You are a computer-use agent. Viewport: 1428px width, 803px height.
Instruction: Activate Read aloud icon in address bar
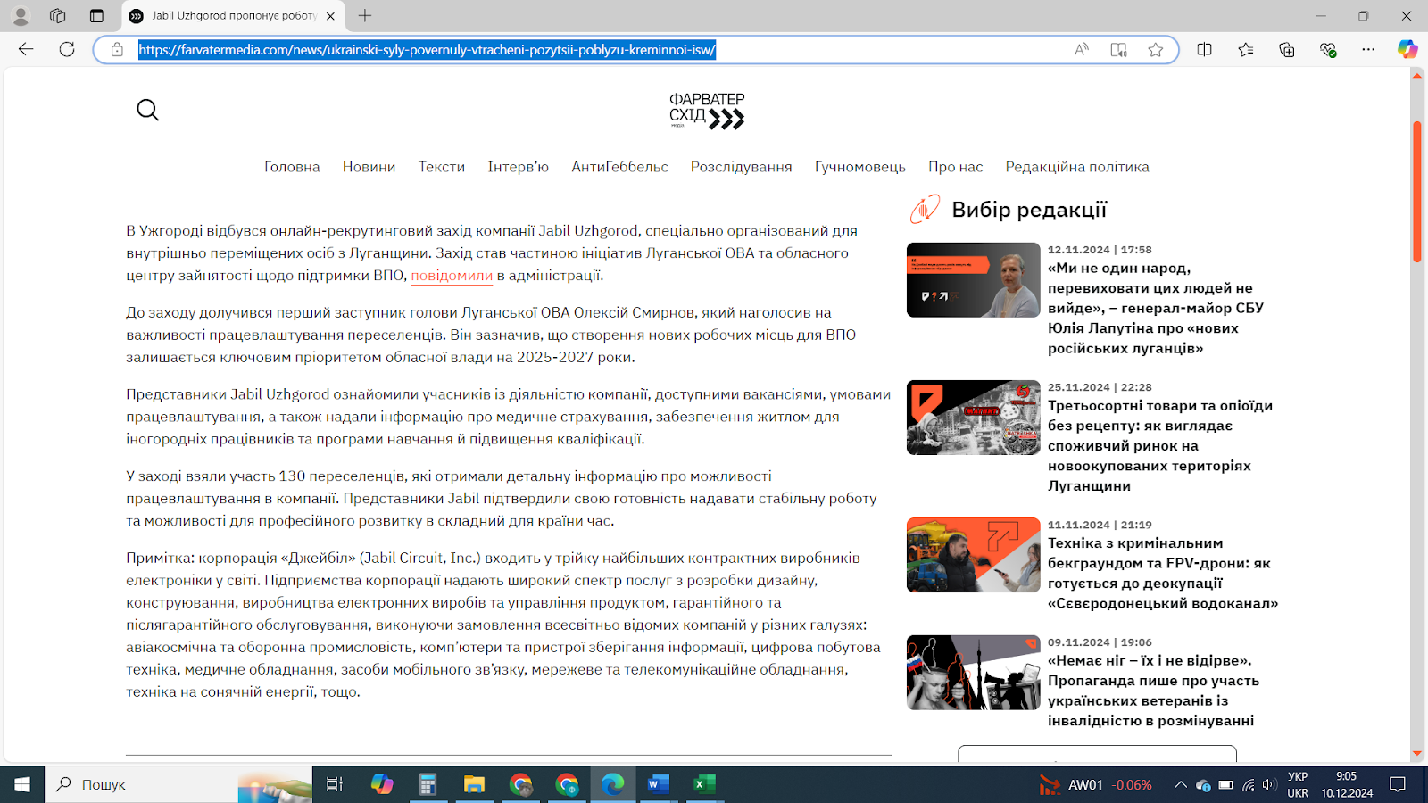coord(1081,50)
